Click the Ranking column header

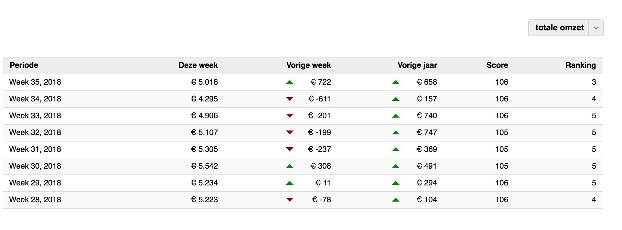pos(580,65)
